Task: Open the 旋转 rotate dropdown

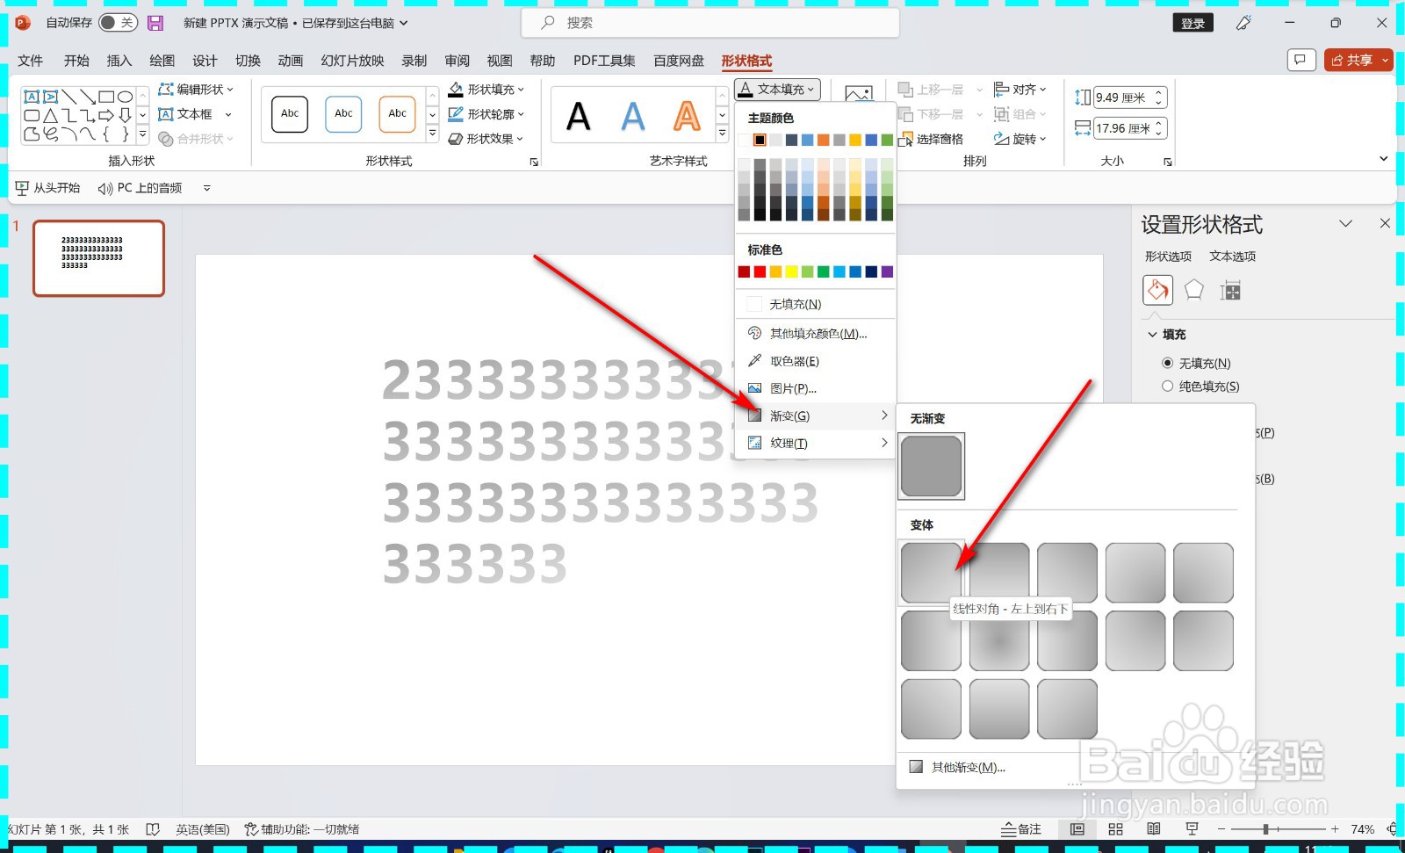Action: [1020, 139]
